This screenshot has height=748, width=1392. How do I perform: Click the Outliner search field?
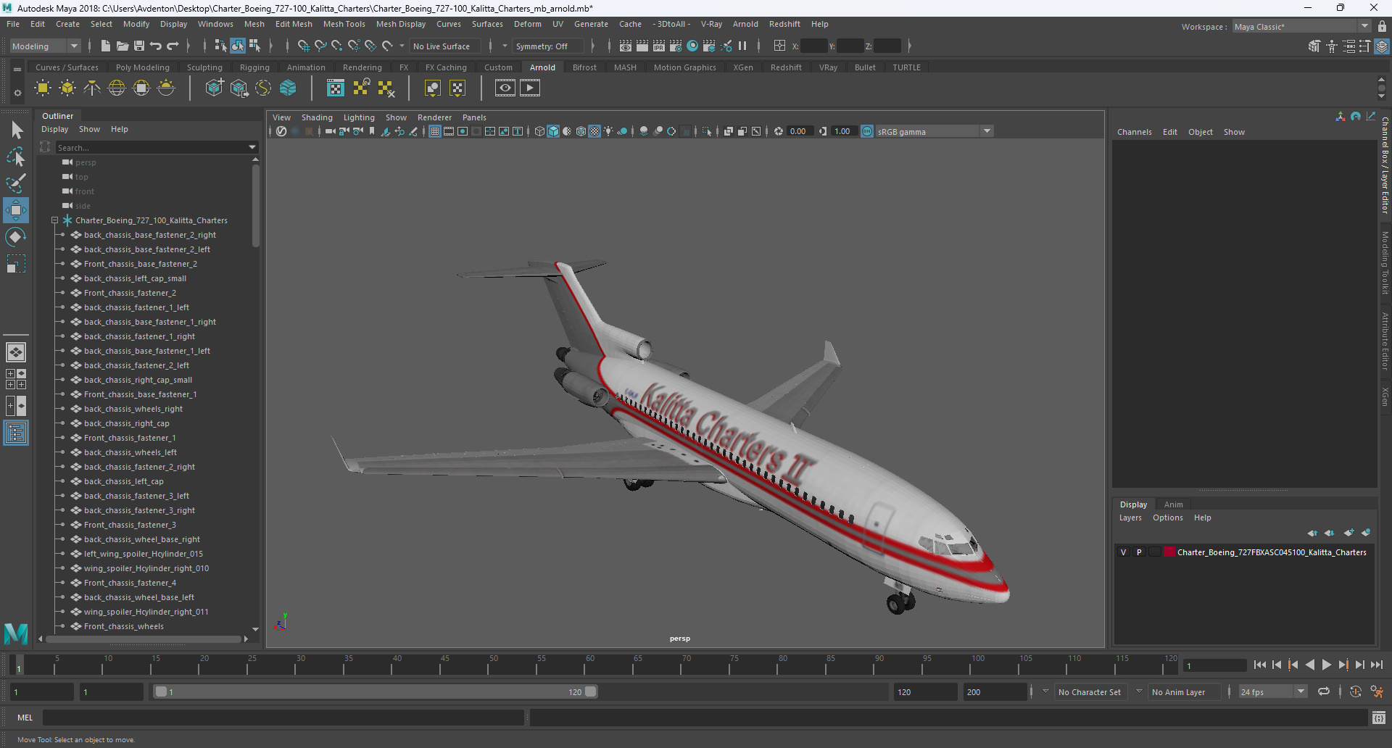tap(151, 147)
